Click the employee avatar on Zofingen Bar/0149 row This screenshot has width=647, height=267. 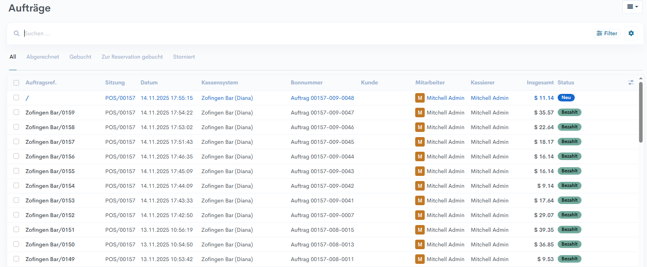click(420, 259)
